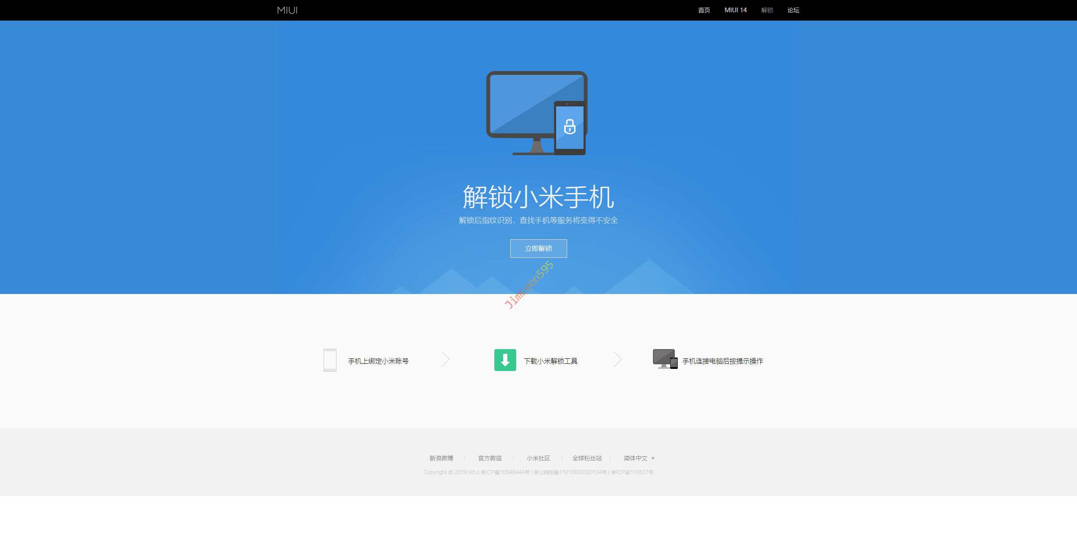Open the 全球粉丝站 footer link
Image resolution: width=1077 pixels, height=559 pixels.
587,458
